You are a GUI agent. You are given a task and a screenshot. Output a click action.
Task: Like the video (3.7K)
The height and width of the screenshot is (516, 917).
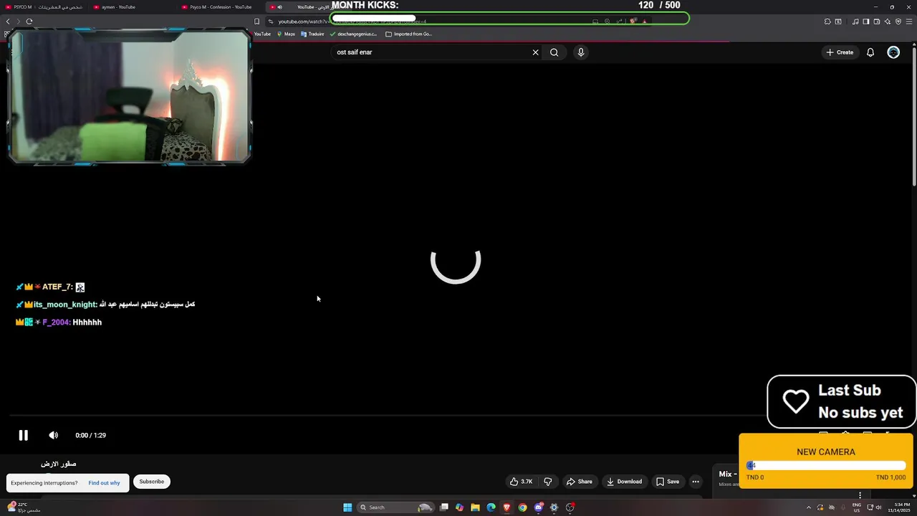click(x=521, y=482)
